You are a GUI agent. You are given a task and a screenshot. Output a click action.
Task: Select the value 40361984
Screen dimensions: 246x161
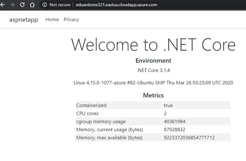(x=174, y=121)
